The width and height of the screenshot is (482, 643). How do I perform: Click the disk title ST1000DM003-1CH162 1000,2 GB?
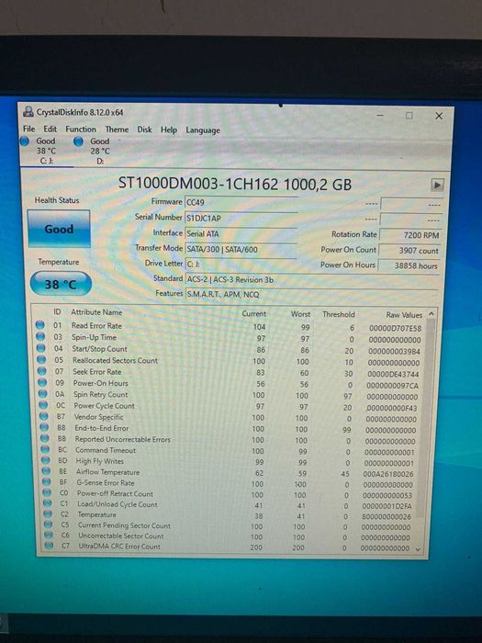click(x=235, y=184)
